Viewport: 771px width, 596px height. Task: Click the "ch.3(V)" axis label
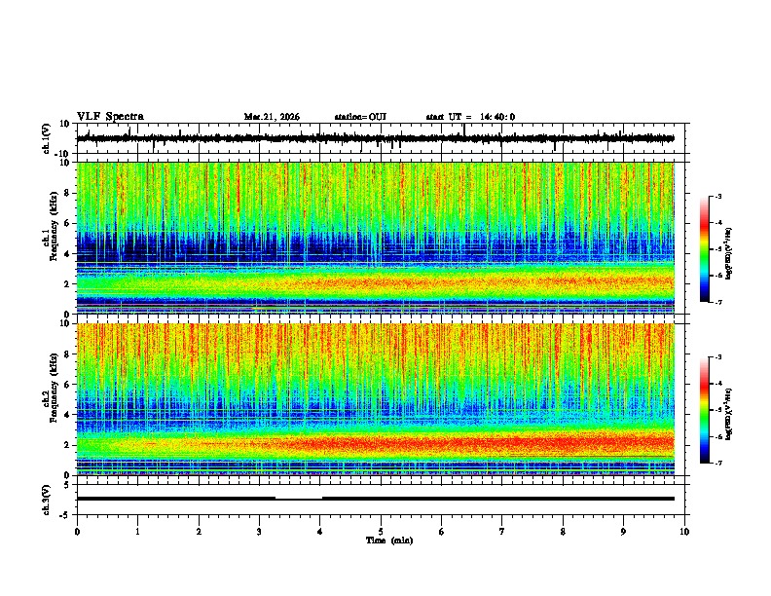pos(47,500)
